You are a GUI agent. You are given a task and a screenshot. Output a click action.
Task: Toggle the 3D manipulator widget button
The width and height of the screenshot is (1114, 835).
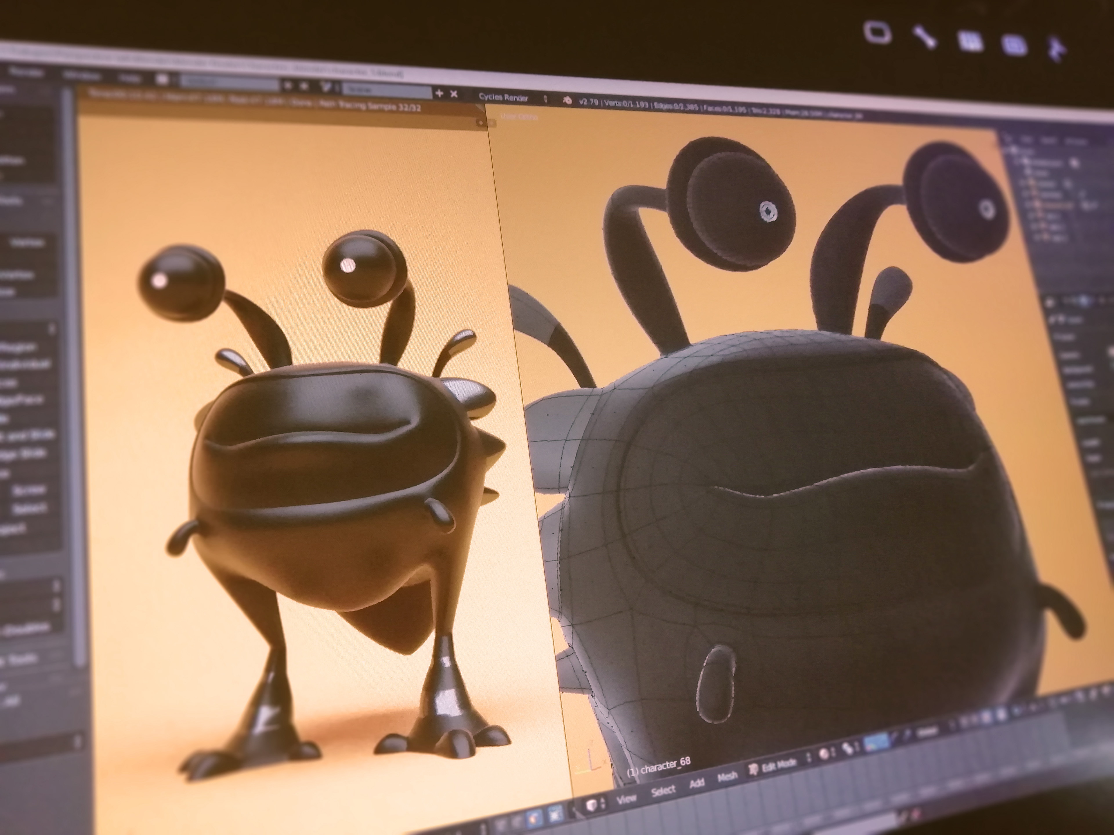[877, 743]
